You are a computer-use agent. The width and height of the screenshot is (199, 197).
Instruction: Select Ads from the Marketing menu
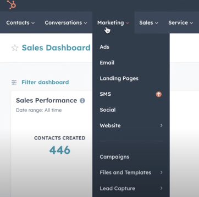pos(104,47)
